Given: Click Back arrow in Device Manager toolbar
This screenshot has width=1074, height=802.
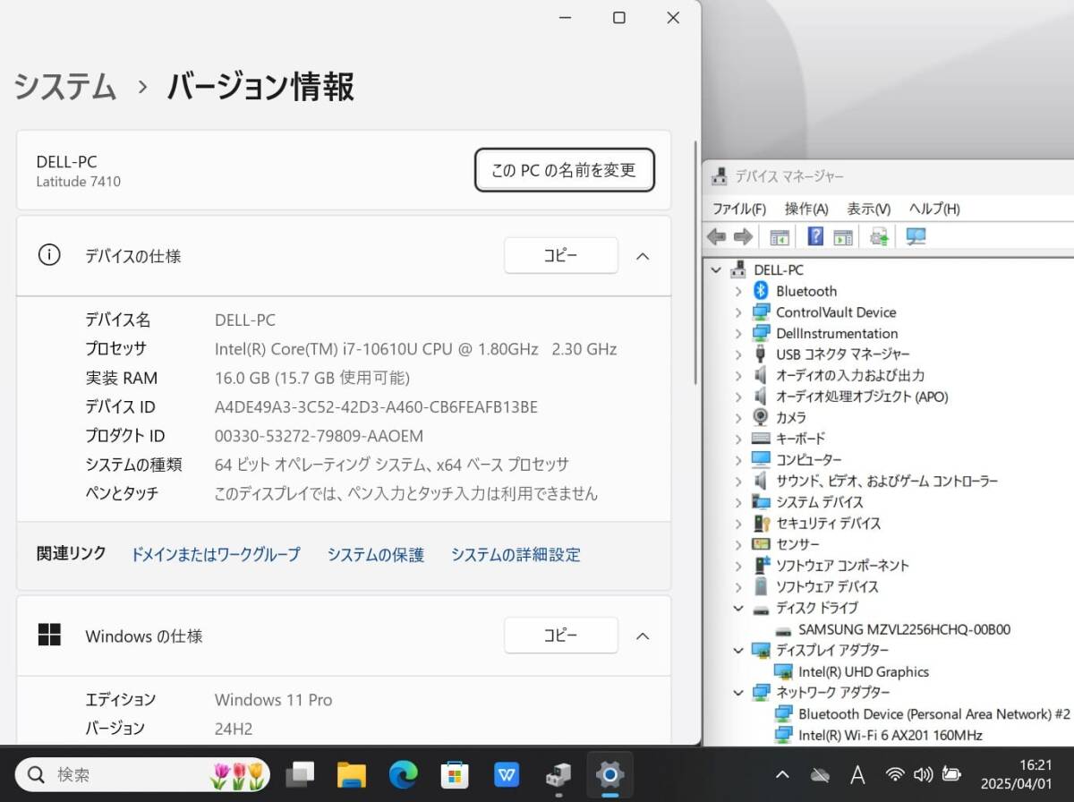Looking at the screenshot, I should (x=716, y=236).
